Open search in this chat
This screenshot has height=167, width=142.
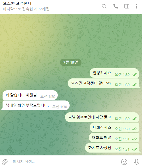tap(104, 6)
